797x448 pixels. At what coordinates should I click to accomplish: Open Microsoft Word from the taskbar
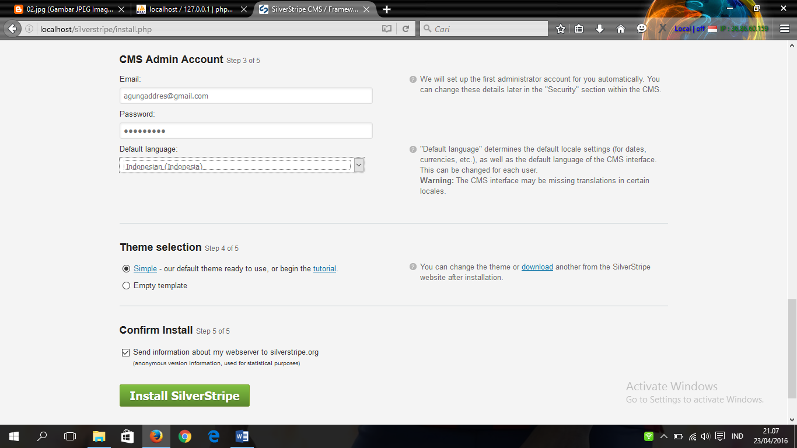pos(242,436)
